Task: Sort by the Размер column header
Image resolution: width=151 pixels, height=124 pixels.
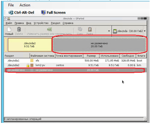Action: coord(91,56)
